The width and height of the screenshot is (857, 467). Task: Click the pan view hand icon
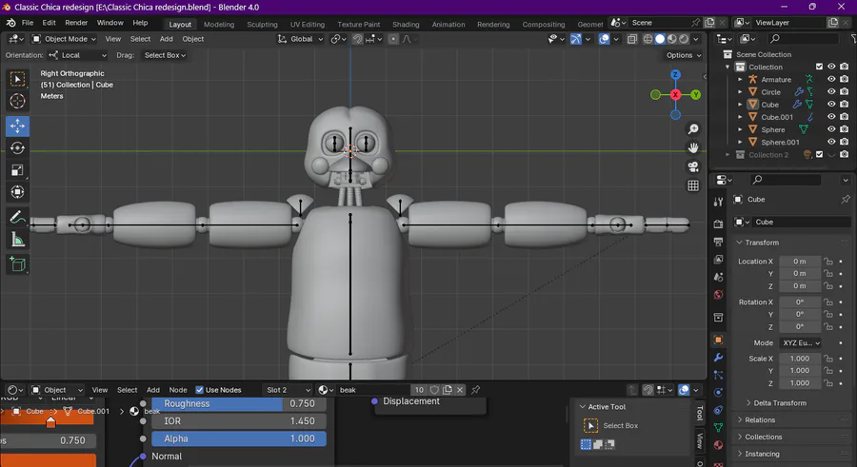(x=693, y=148)
